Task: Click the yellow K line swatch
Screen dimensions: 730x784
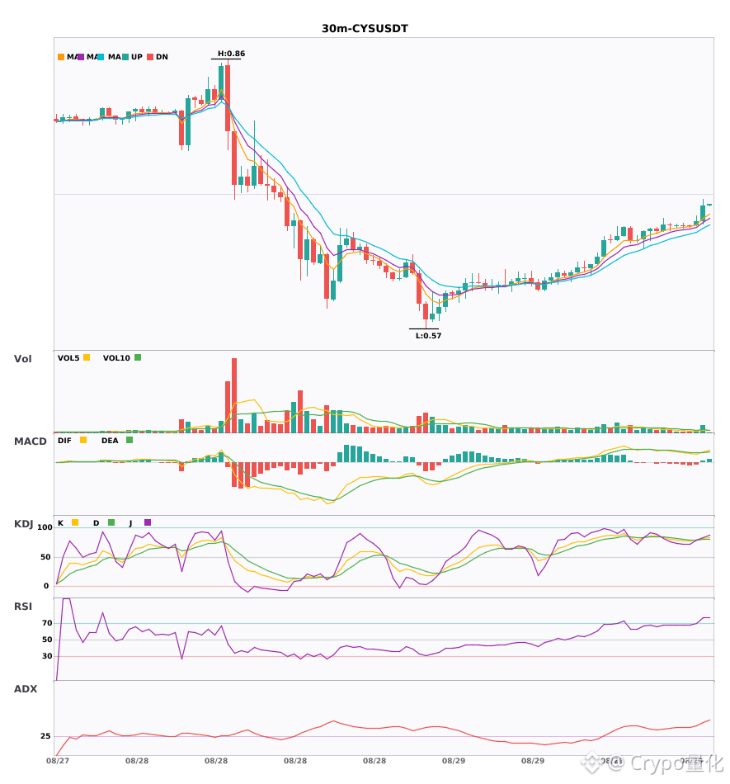Action: click(75, 522)
